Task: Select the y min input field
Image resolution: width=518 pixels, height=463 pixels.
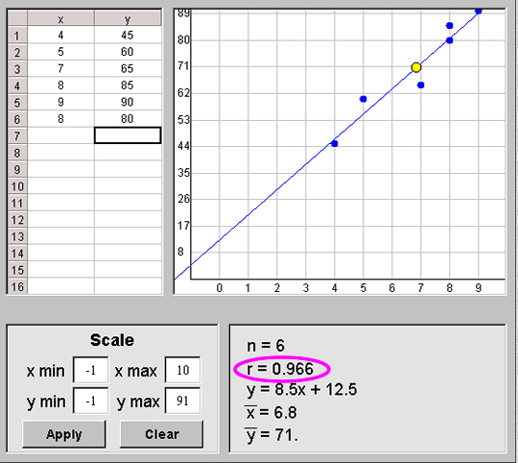Action: 90,401
